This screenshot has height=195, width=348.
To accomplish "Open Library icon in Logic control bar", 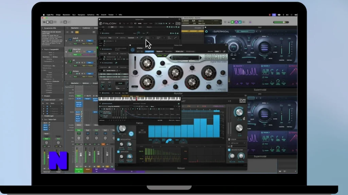I will pyautogui.click(x=44, y=22).
